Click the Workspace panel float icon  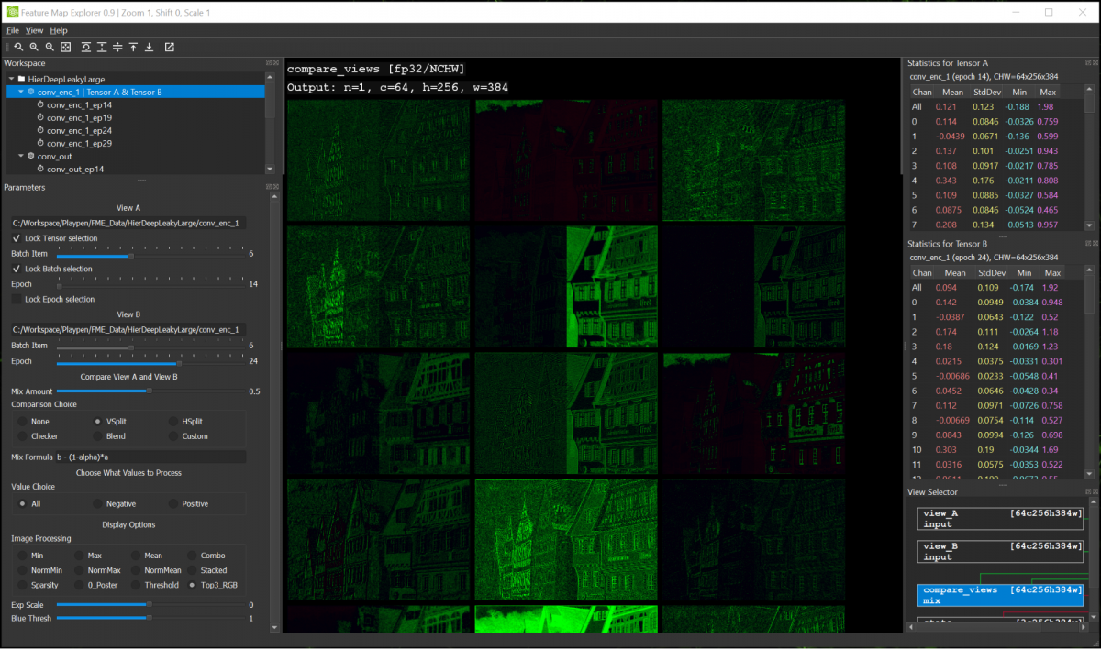coord(268,62)
